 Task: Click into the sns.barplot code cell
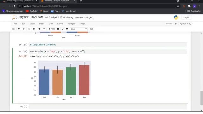tap(108, 51)
